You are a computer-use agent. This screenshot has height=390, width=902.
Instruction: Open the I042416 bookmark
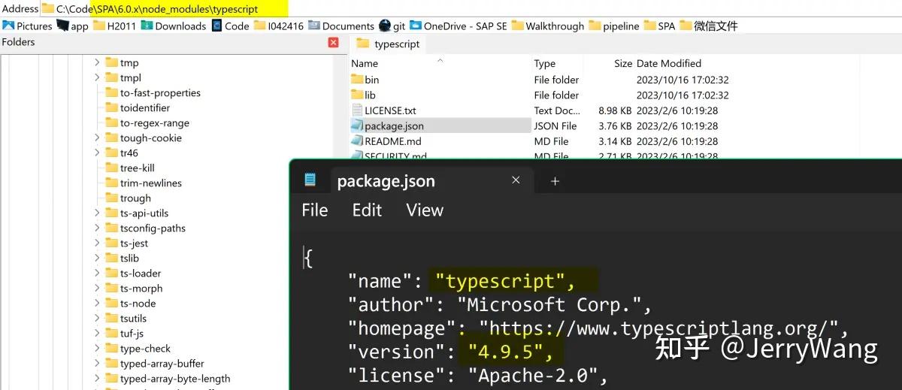click(279, 26)
